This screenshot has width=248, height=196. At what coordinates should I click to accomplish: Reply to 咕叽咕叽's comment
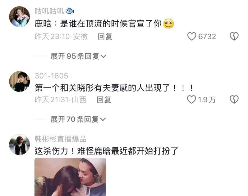point(105,37)
